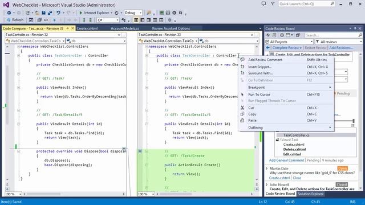
Task: Click Add General Comment link
Action: [286, 161]
